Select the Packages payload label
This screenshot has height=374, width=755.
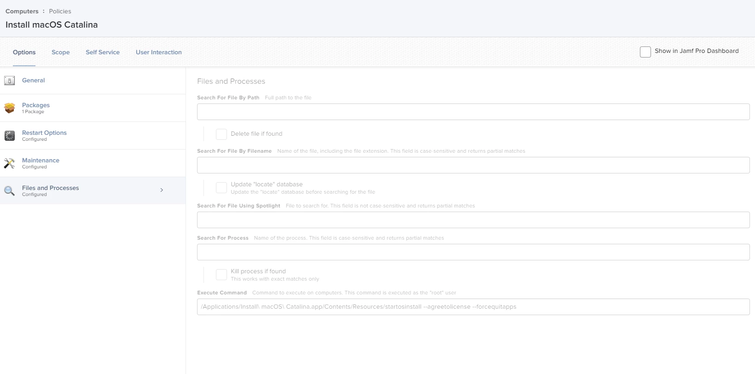coord(36,105)
